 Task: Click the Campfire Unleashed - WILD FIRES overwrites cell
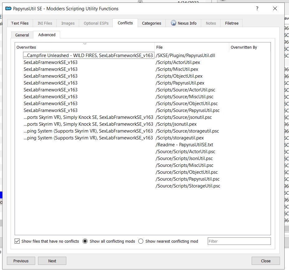(88, 56)
